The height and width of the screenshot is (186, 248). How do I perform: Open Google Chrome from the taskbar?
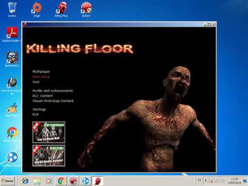(61, 181)
